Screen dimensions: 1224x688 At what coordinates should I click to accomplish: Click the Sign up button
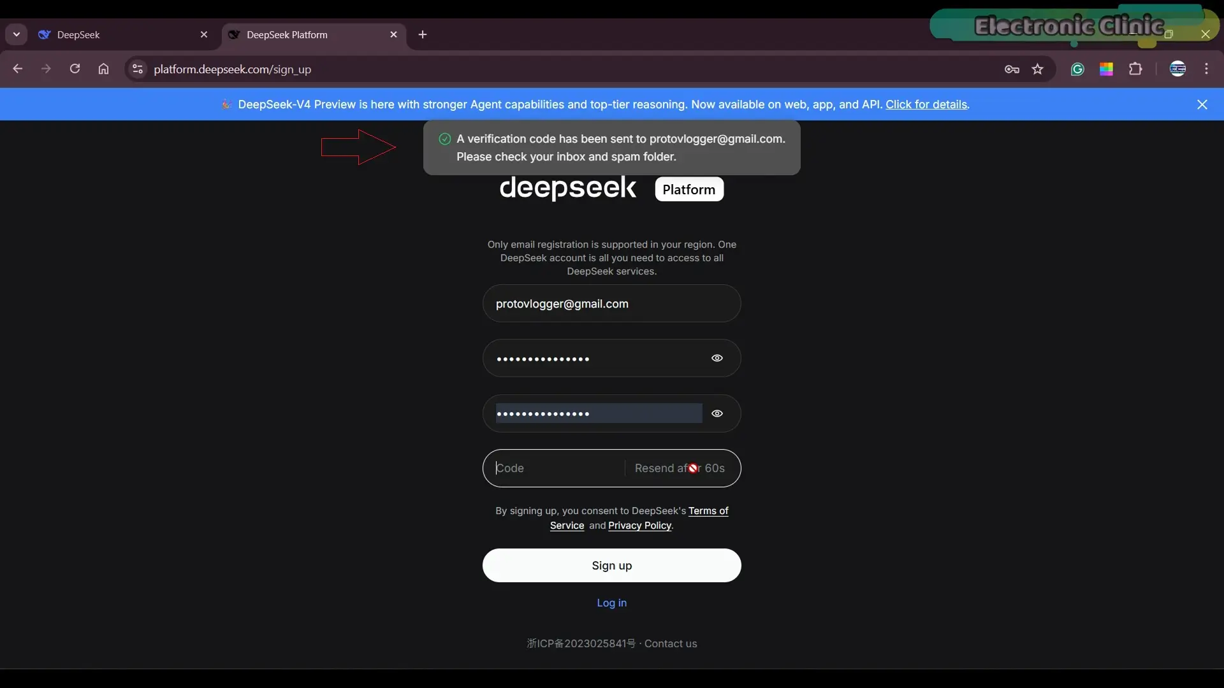pos(611,566)
